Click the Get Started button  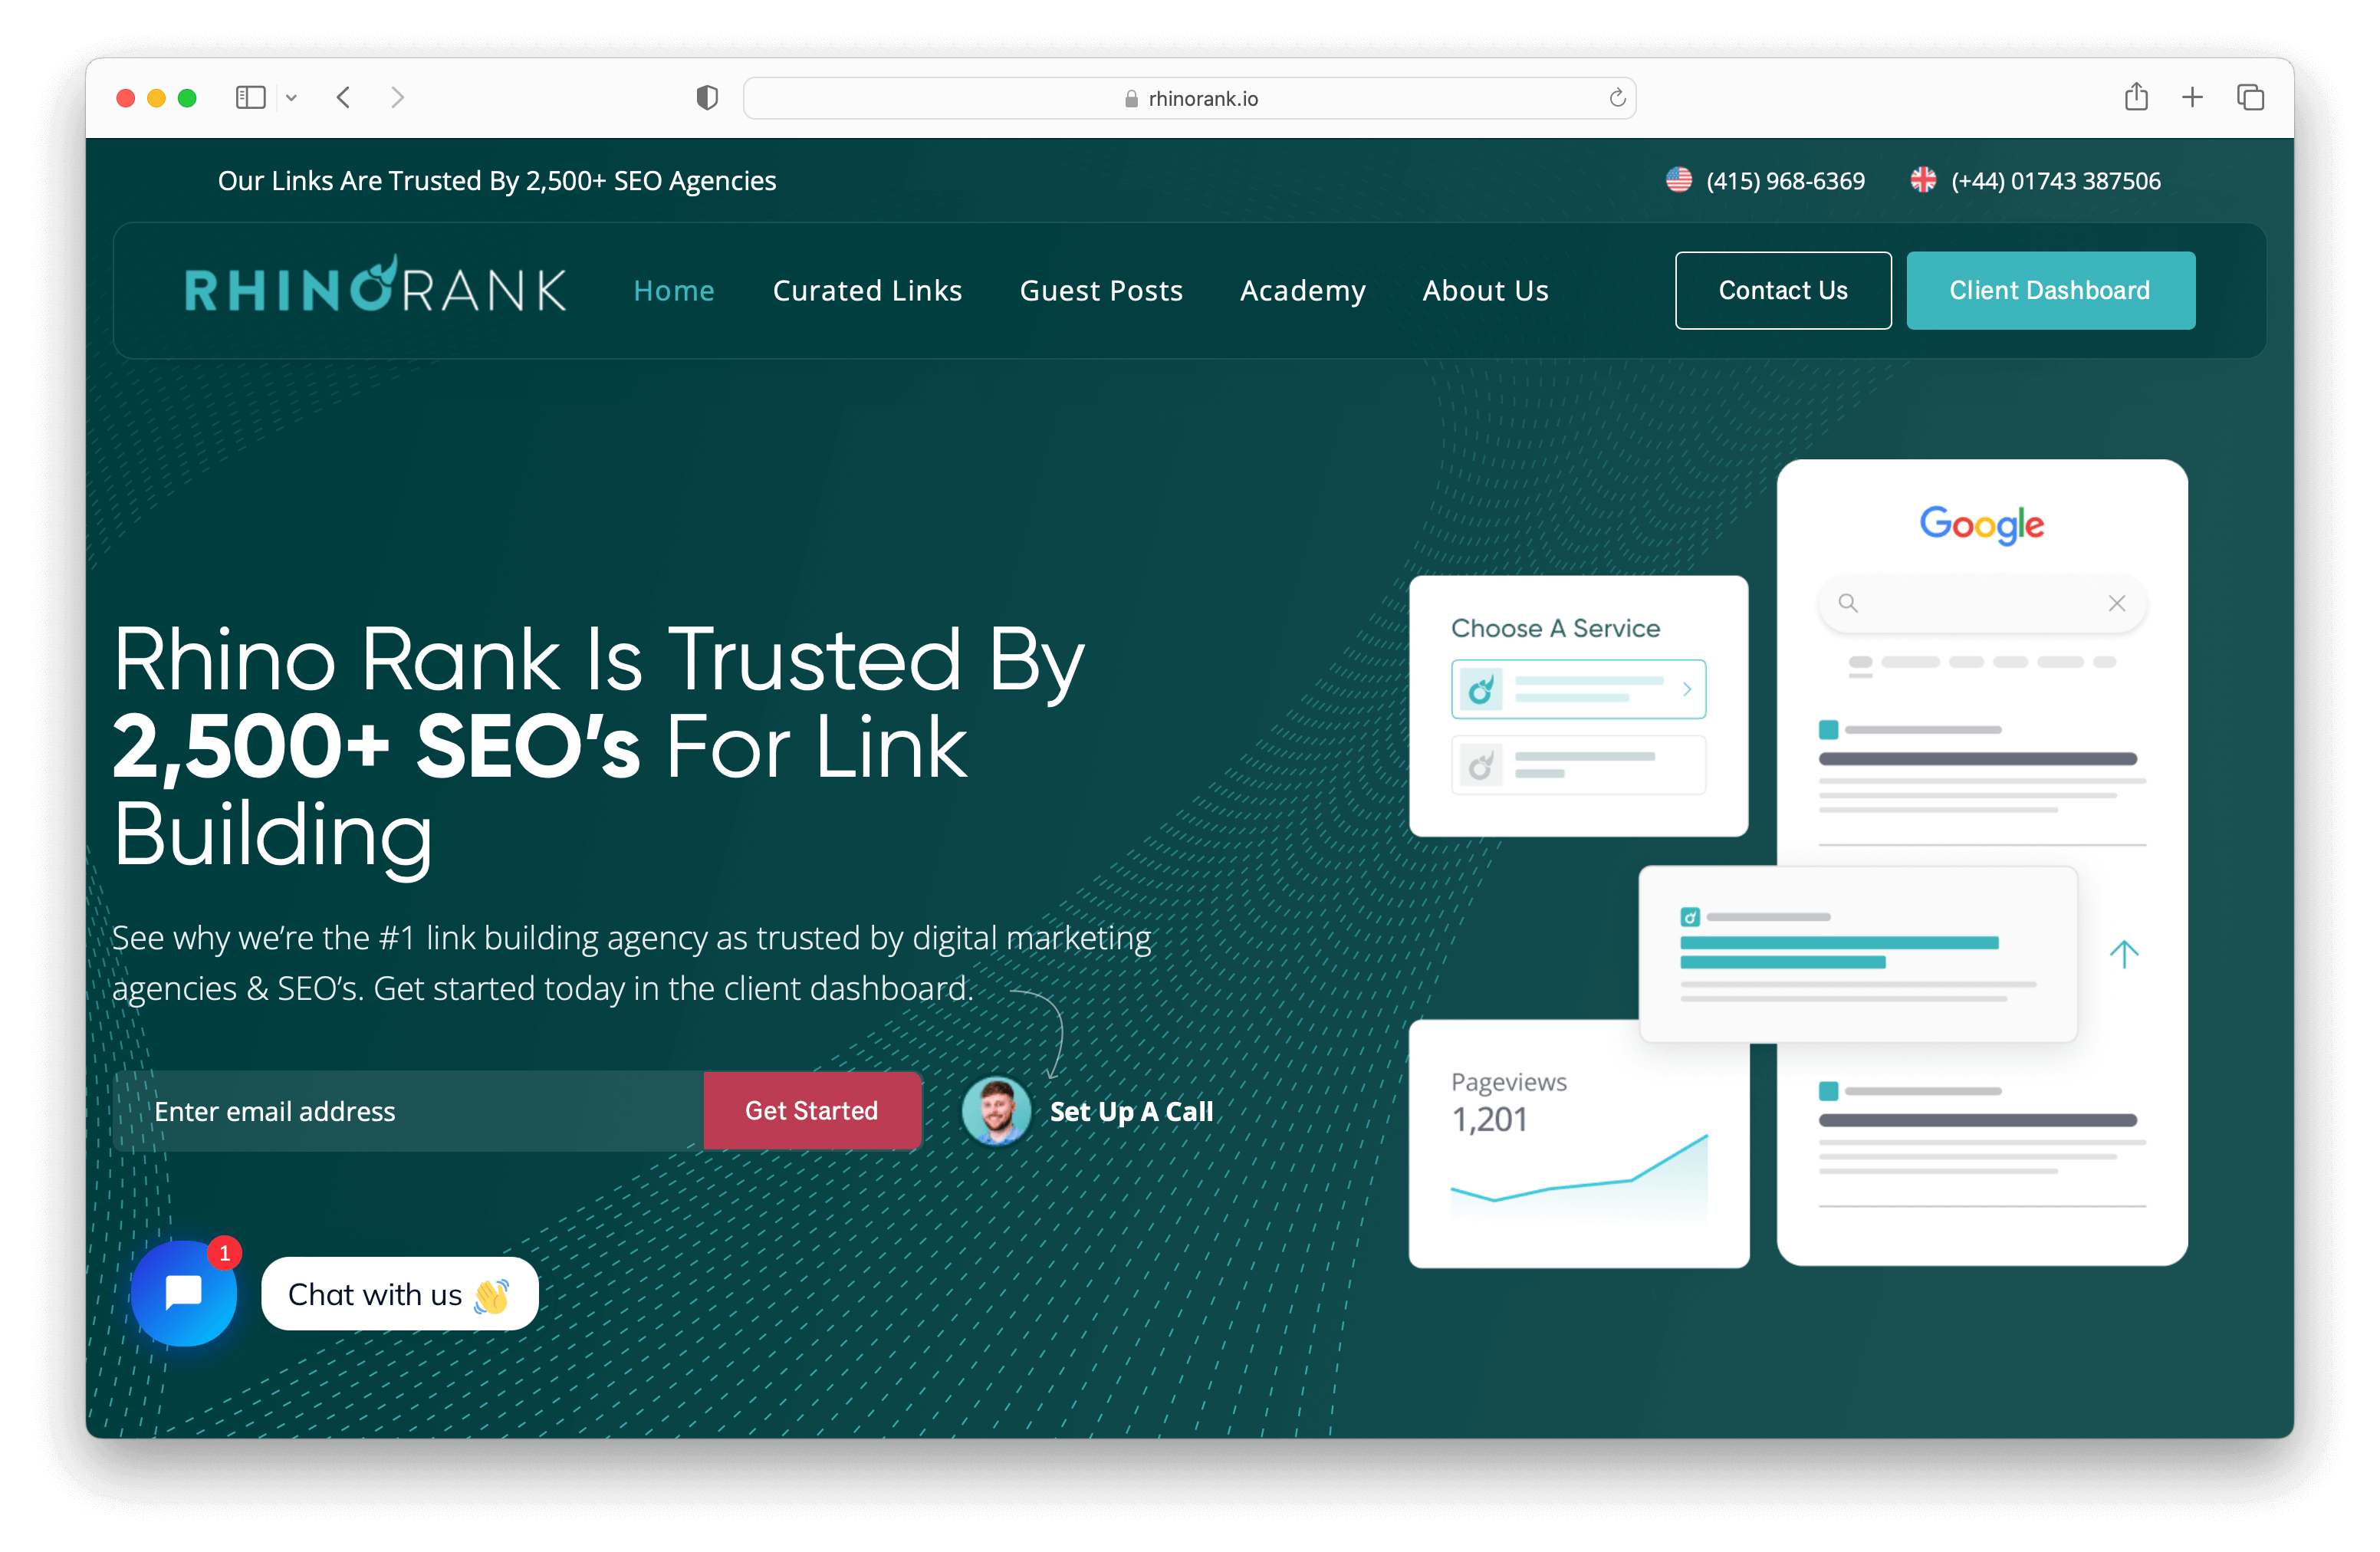[x=810, y=1108]
